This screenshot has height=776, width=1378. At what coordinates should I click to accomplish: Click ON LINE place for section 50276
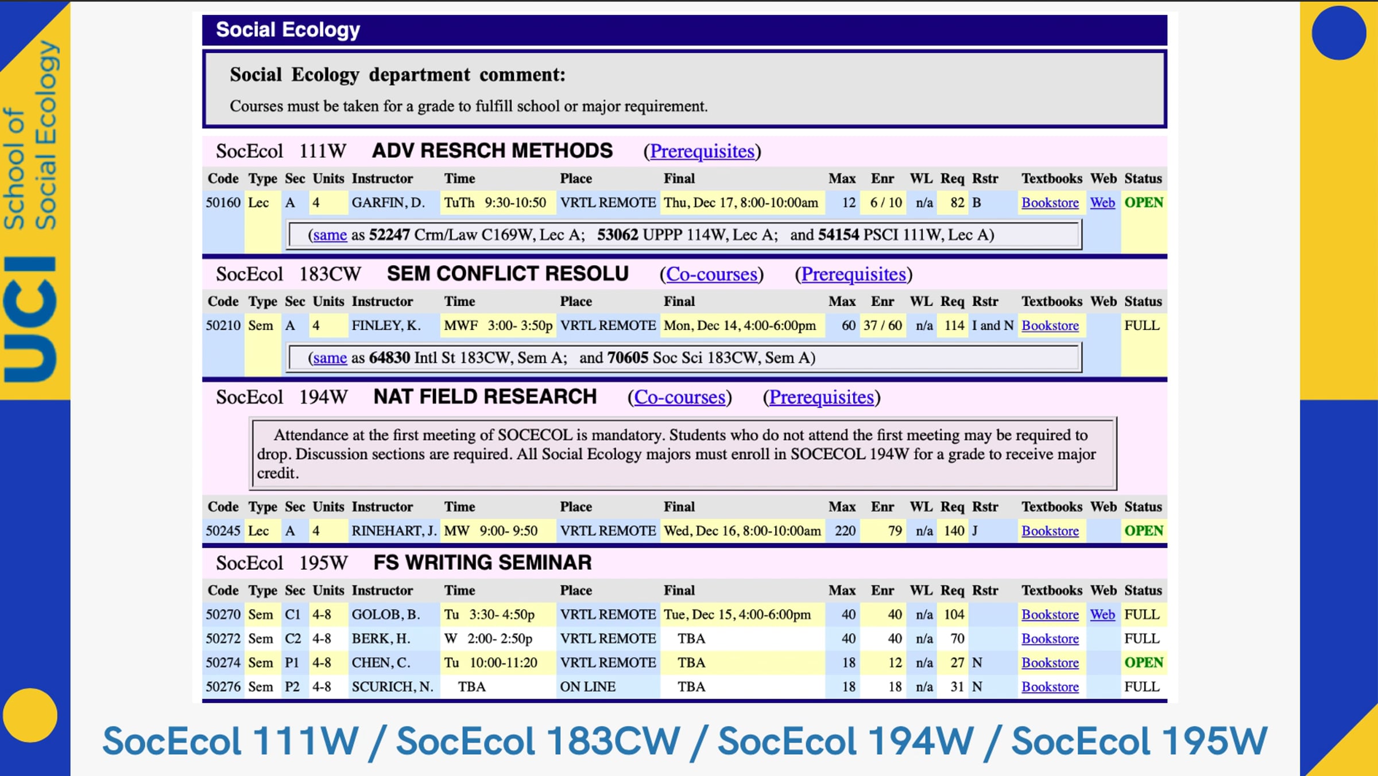coord(587,687)
